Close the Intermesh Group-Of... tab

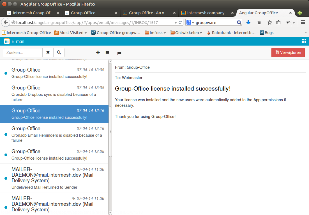click(58, 13)
